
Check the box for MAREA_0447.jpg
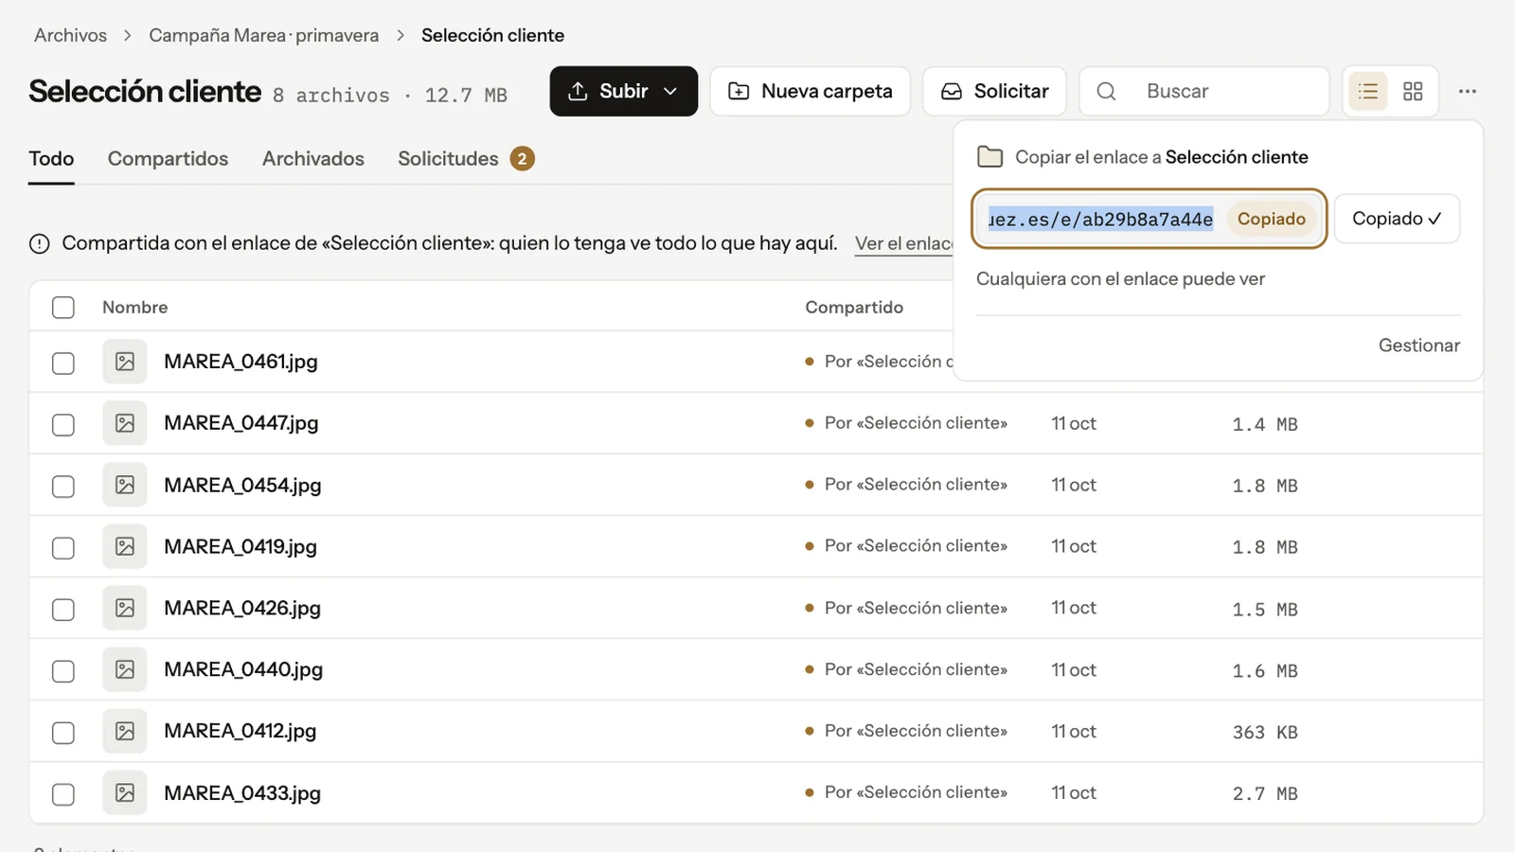(63, 425)
